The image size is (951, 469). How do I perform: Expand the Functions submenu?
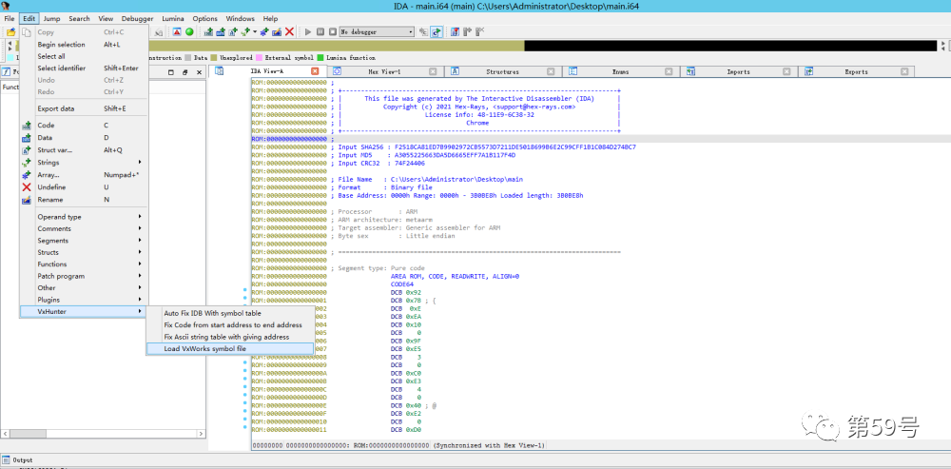pos(84,264)
